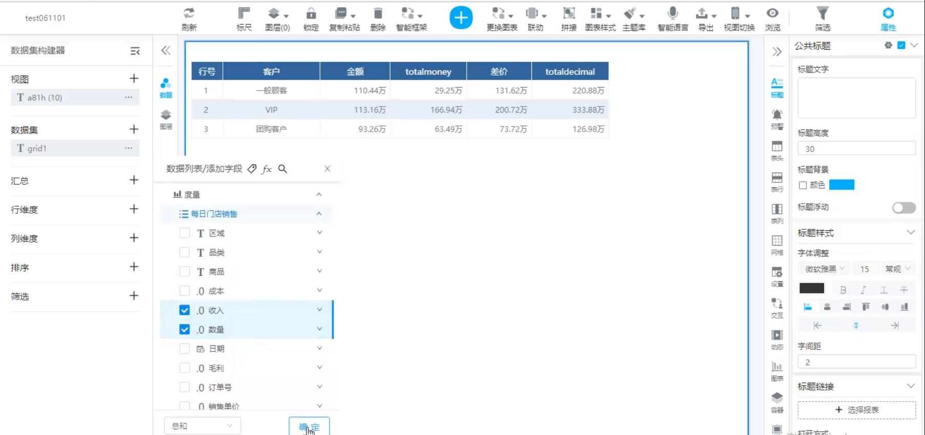Open the 微软雅黑 font dropdown
Viewport: 925px width, 435px height.
tap(824, 269)
